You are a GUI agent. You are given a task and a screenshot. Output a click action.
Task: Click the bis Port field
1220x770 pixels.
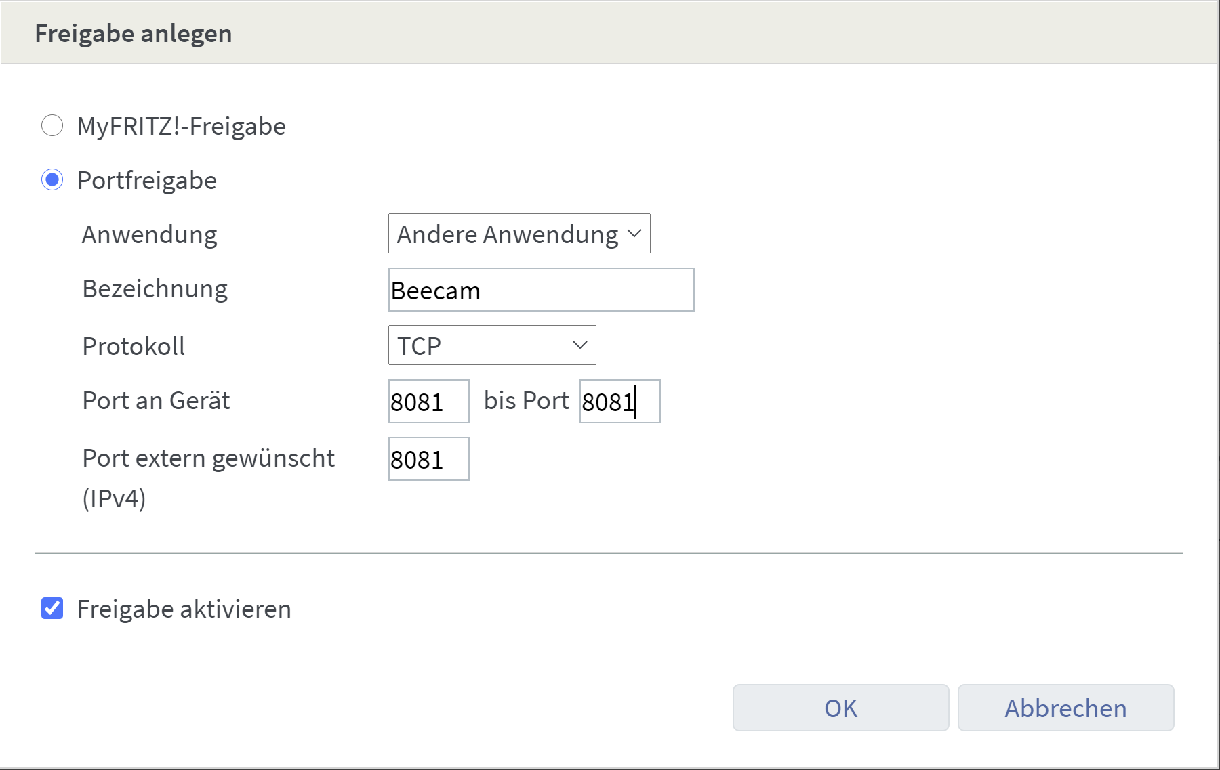(x=619, y=401)
